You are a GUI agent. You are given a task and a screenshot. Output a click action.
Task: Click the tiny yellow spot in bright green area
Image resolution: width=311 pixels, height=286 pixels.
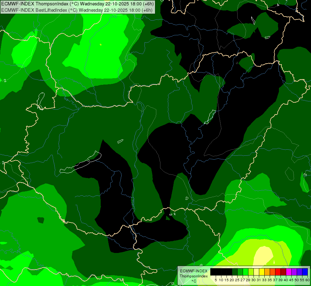tap(101, 45)
